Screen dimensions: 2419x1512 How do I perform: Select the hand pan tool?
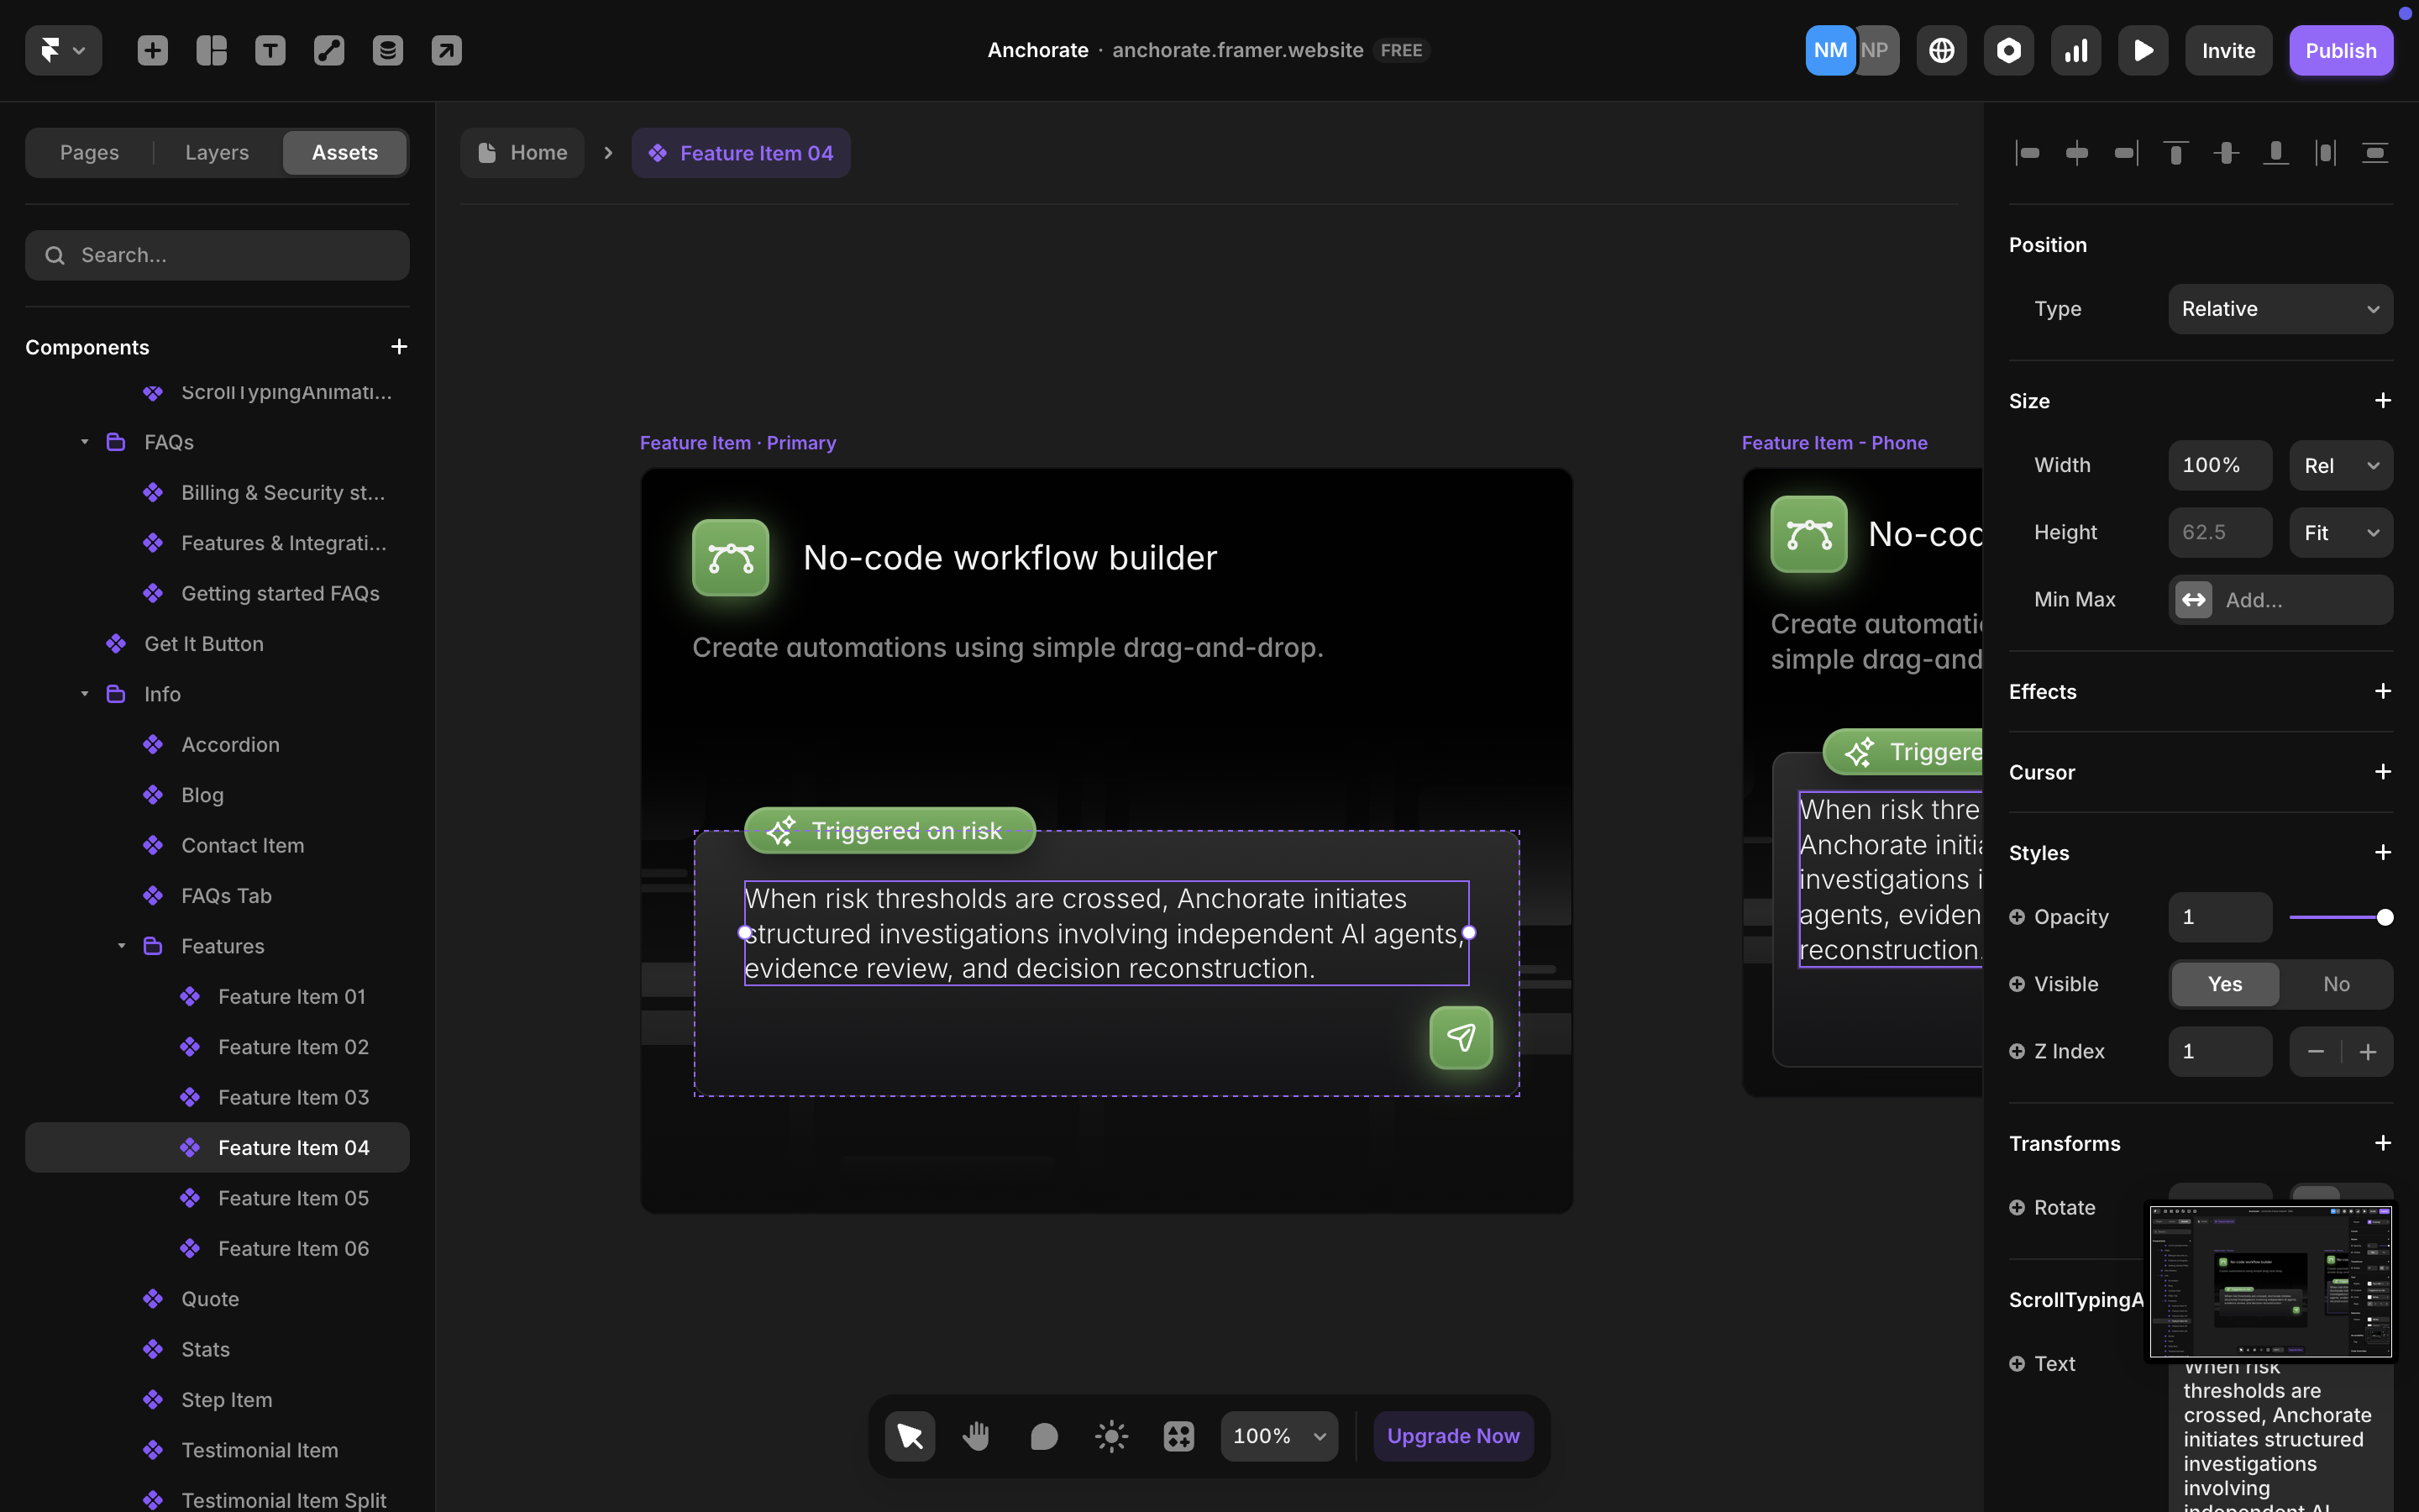(x=976, y=1435)
